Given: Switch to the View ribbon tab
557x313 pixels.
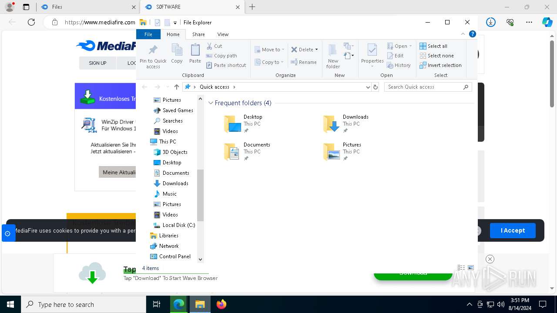Looking at the screenshot, I should pos(223,34).
